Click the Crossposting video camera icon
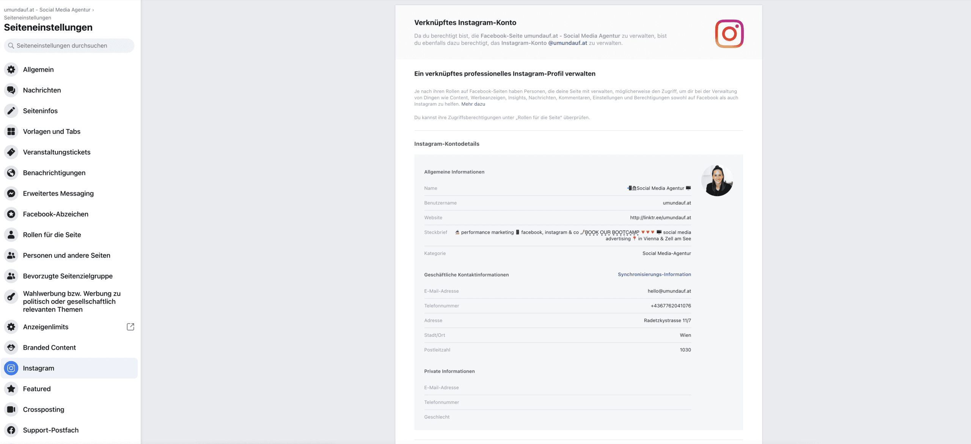The image size is (971, 444). (x=11, y=410)
